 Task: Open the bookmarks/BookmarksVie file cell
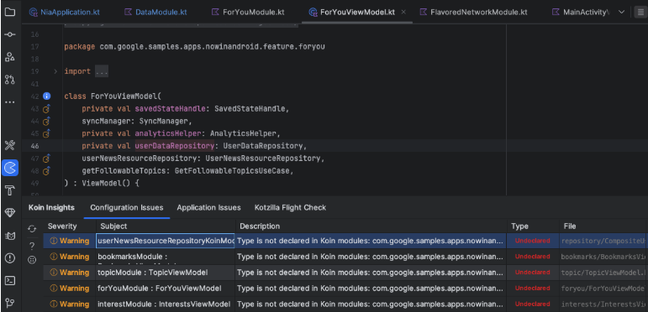tap(603, 257)
